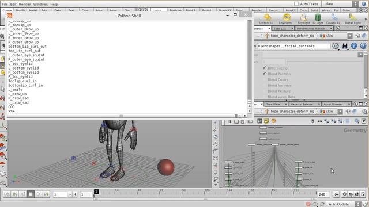Image resolution: width=369 pixels, height=207 pixels.
Task: Open the Auto Update mode dropdown
Action: point(343,204)
